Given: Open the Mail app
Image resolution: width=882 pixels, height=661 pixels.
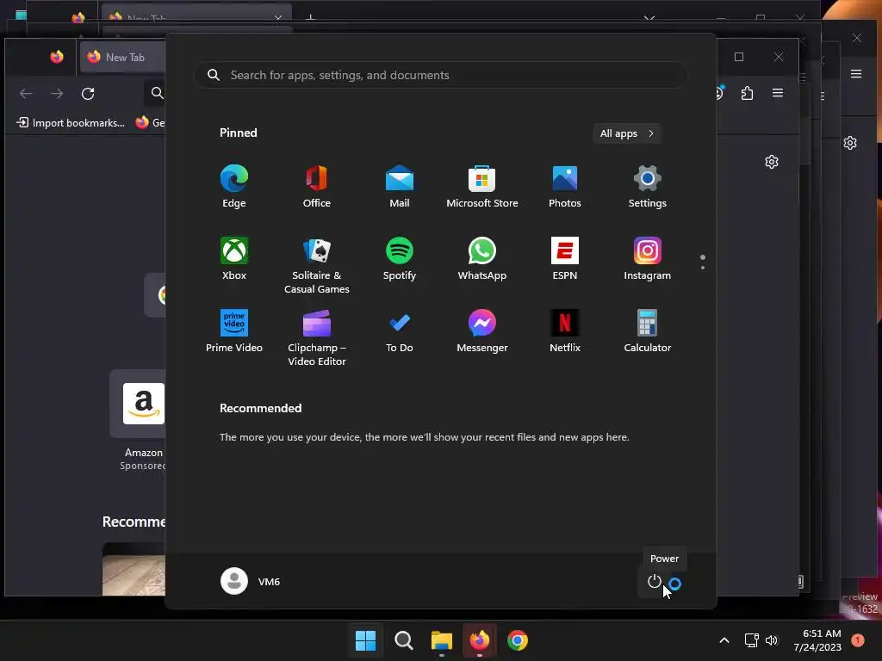Looking at the screenshot, I should click(400, 187).
